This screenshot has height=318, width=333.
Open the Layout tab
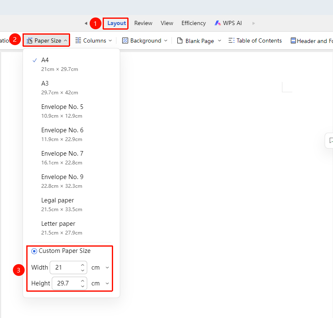pyautogui.click(x=116, y=23)
